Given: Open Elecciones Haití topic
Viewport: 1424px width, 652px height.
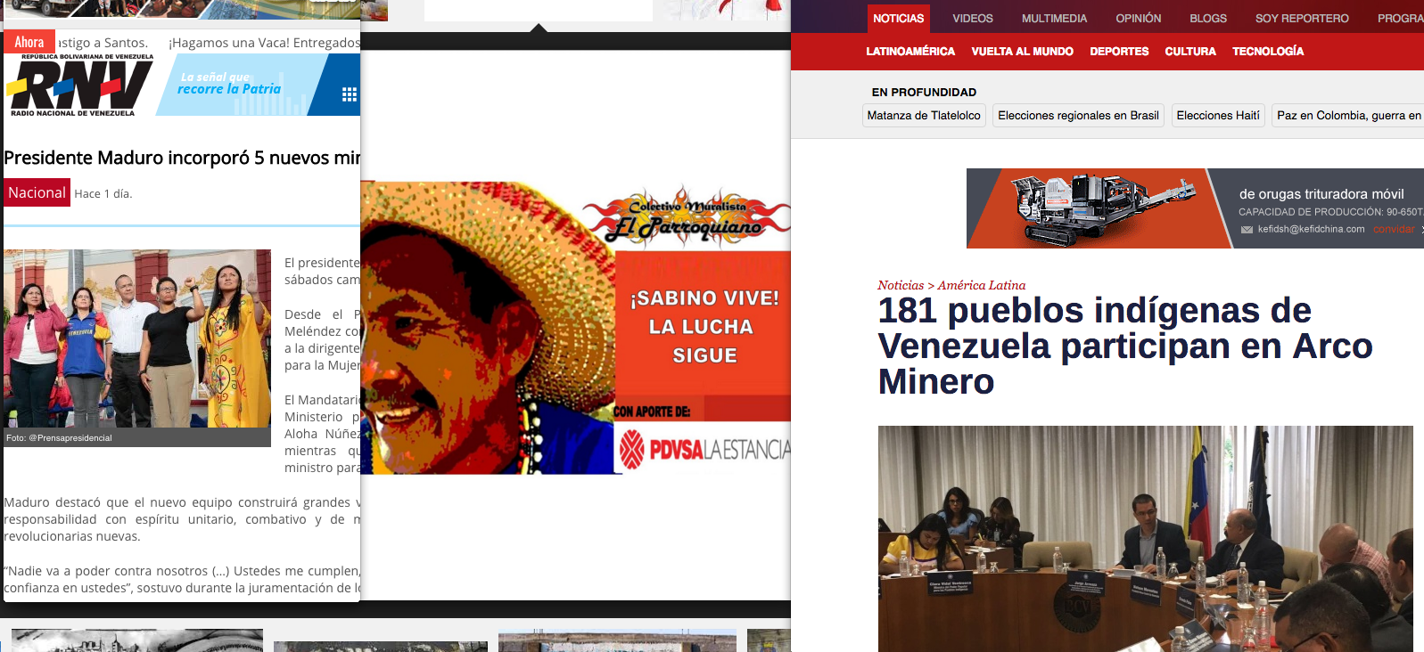Looking at the screenshot, I should pyautogui.click(x=1218, y=116).
